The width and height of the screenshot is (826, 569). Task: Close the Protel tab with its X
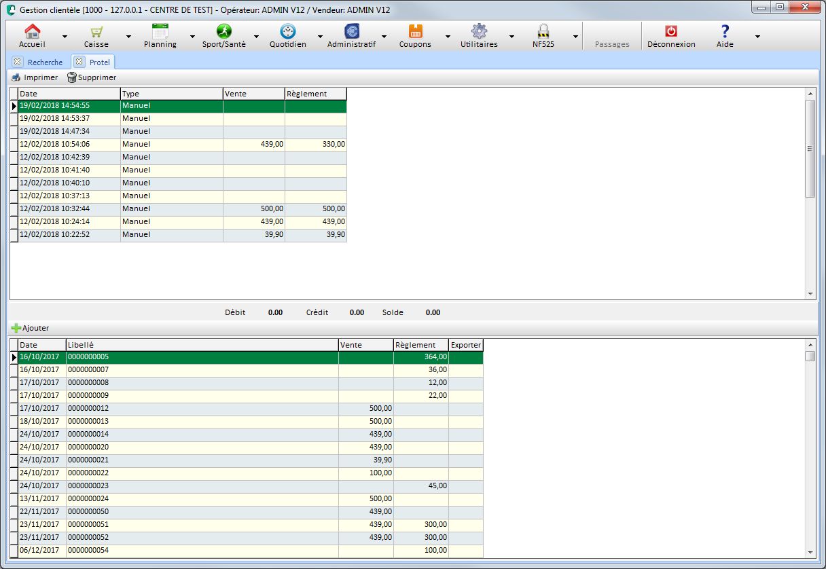pyautogui.click(x=79, y=62)
